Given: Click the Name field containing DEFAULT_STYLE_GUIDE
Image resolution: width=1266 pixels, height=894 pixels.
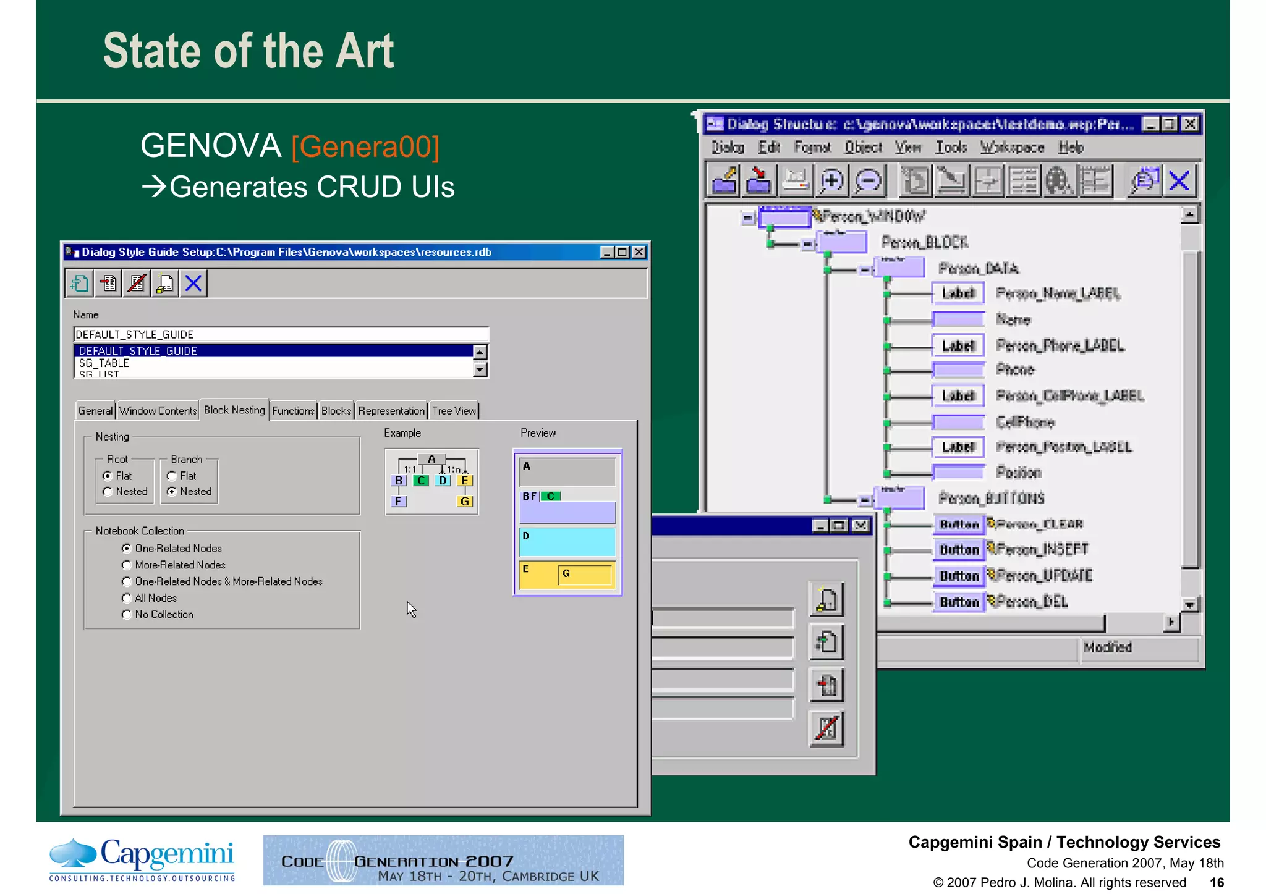Looking at the screenshot, I should tap(281, 334).
